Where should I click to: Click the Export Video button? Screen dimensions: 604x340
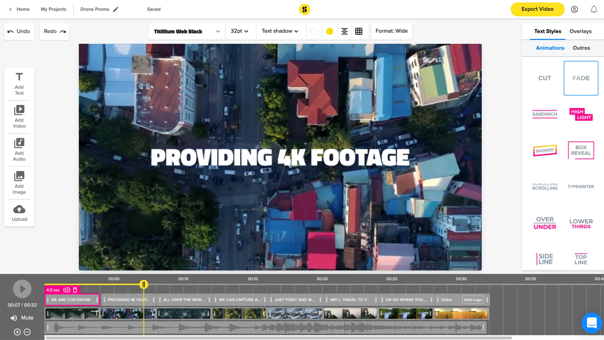pos(538,9)
